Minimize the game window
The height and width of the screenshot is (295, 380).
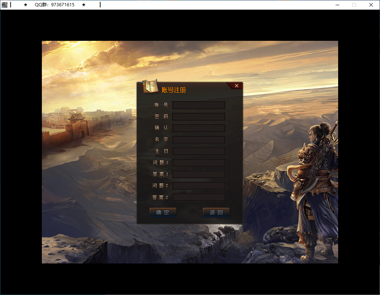tap(337, 5)
